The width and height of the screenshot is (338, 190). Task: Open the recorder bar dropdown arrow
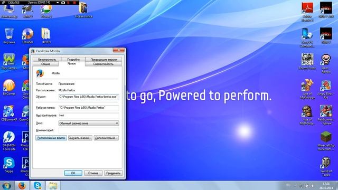58,3
